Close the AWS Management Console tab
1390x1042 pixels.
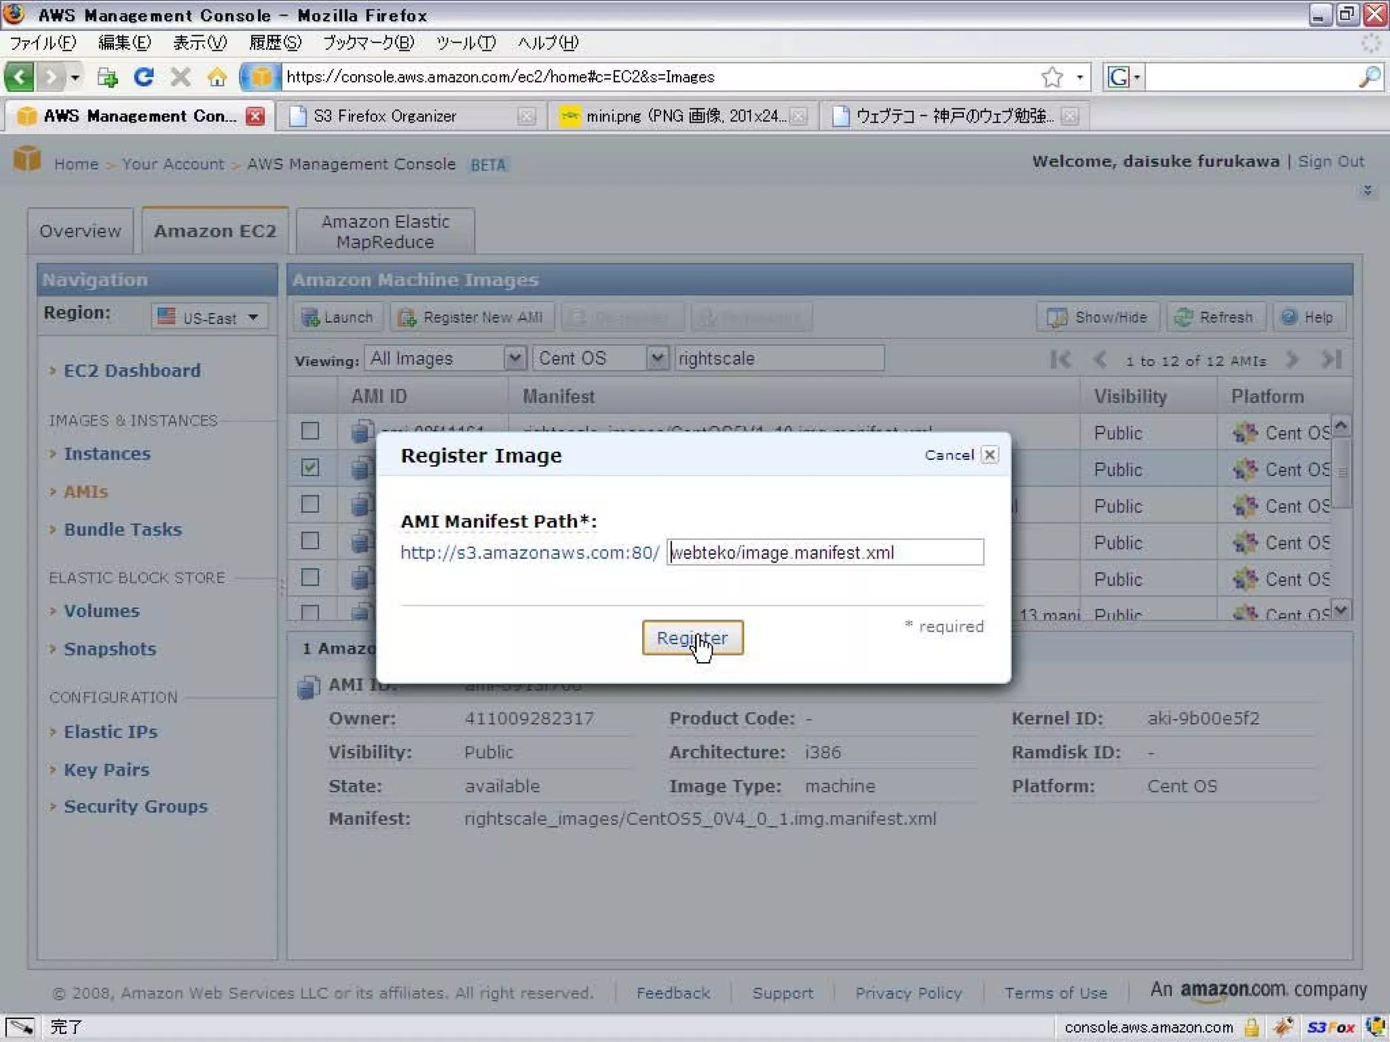[255, 116]
